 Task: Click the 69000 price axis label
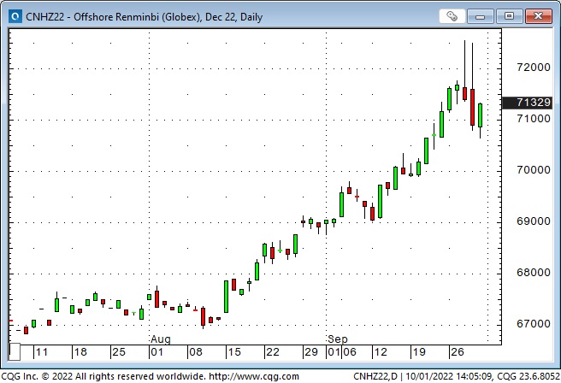534,221
